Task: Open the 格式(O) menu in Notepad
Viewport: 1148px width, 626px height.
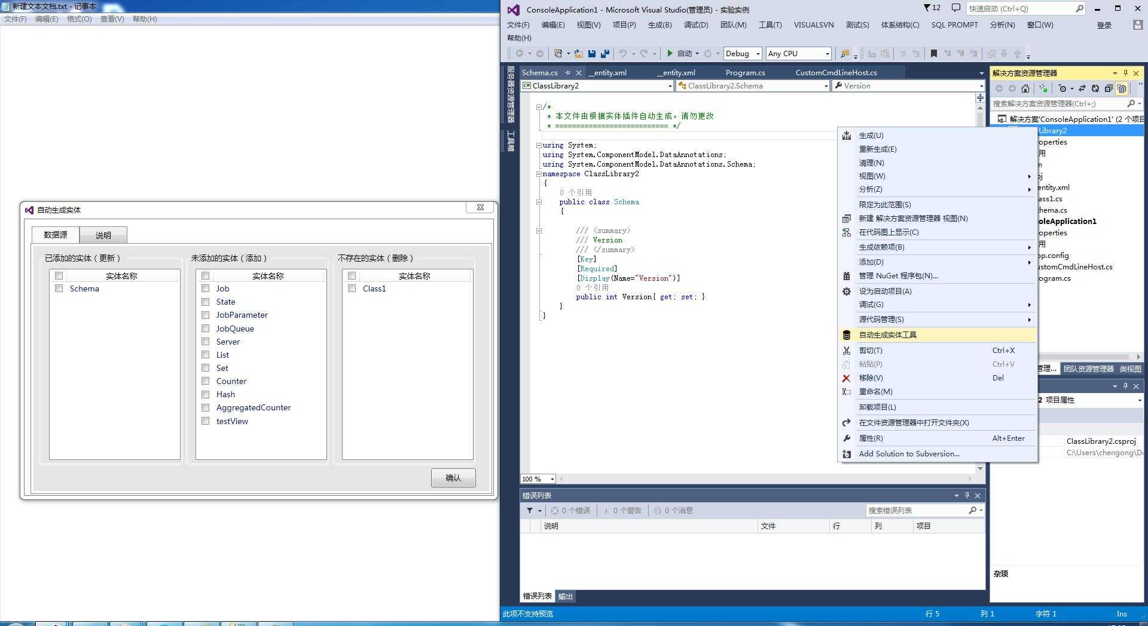Action: pyautogui.click(x=79, y=19)
